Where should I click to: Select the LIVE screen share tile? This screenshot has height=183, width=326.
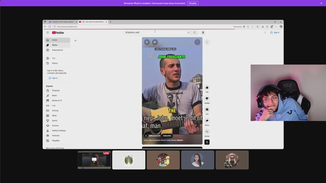(x=94, y=160)
